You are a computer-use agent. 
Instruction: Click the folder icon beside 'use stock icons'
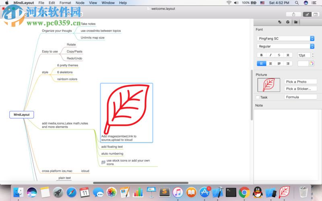pyautogui.click(x=103, y=162)
